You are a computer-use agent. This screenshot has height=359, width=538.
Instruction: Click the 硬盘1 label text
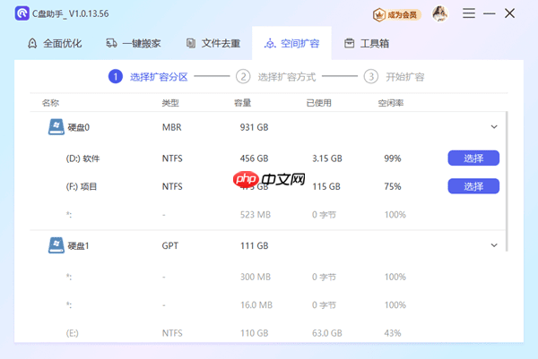click(78, 245)
